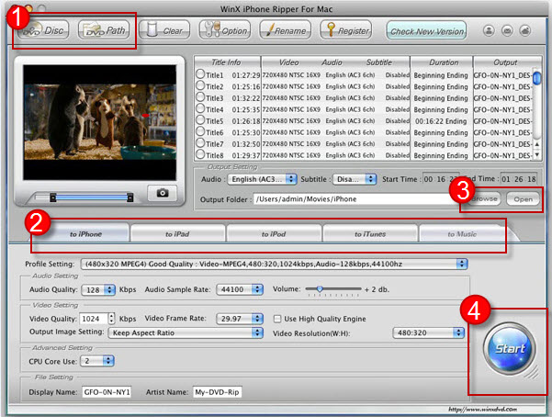Screen dimensions: 552x417
Task: Click the left trim handle under preview
Action: pos(52,197)
